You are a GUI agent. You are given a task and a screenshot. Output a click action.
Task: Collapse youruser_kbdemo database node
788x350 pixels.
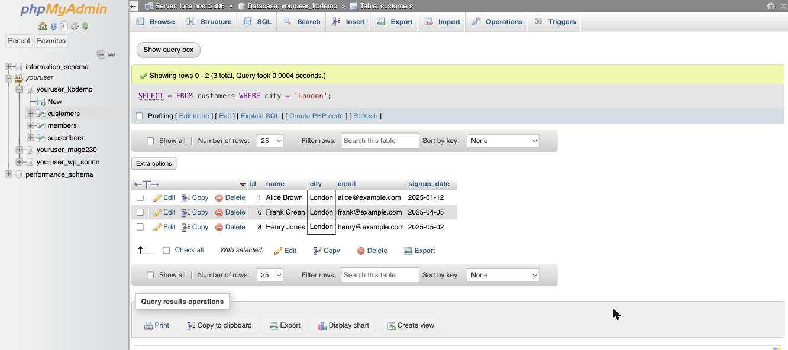click(20, 89)
